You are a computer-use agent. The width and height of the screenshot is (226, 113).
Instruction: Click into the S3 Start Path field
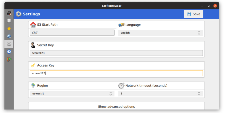point(72,33)
